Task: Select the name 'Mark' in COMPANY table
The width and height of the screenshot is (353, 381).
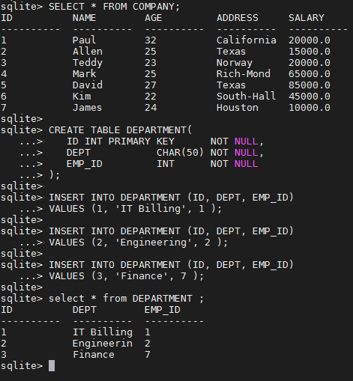Action: tap(84, 74)
